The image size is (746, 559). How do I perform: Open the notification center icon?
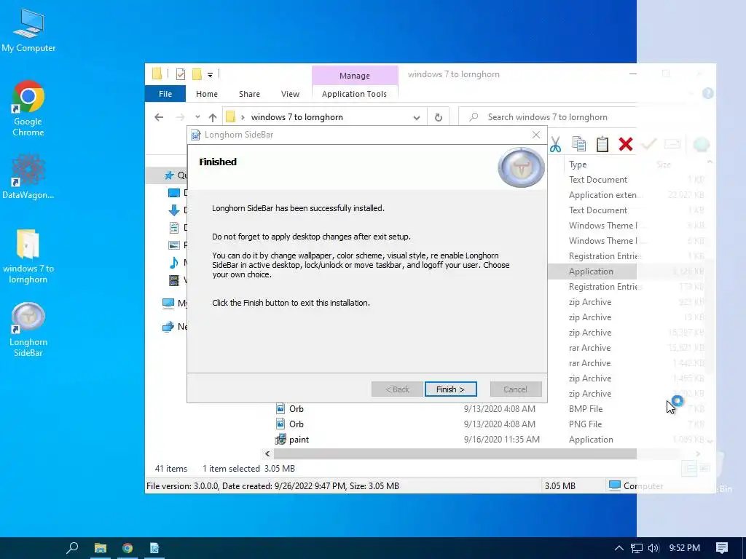pyautogui.click(x=721, y=548)
